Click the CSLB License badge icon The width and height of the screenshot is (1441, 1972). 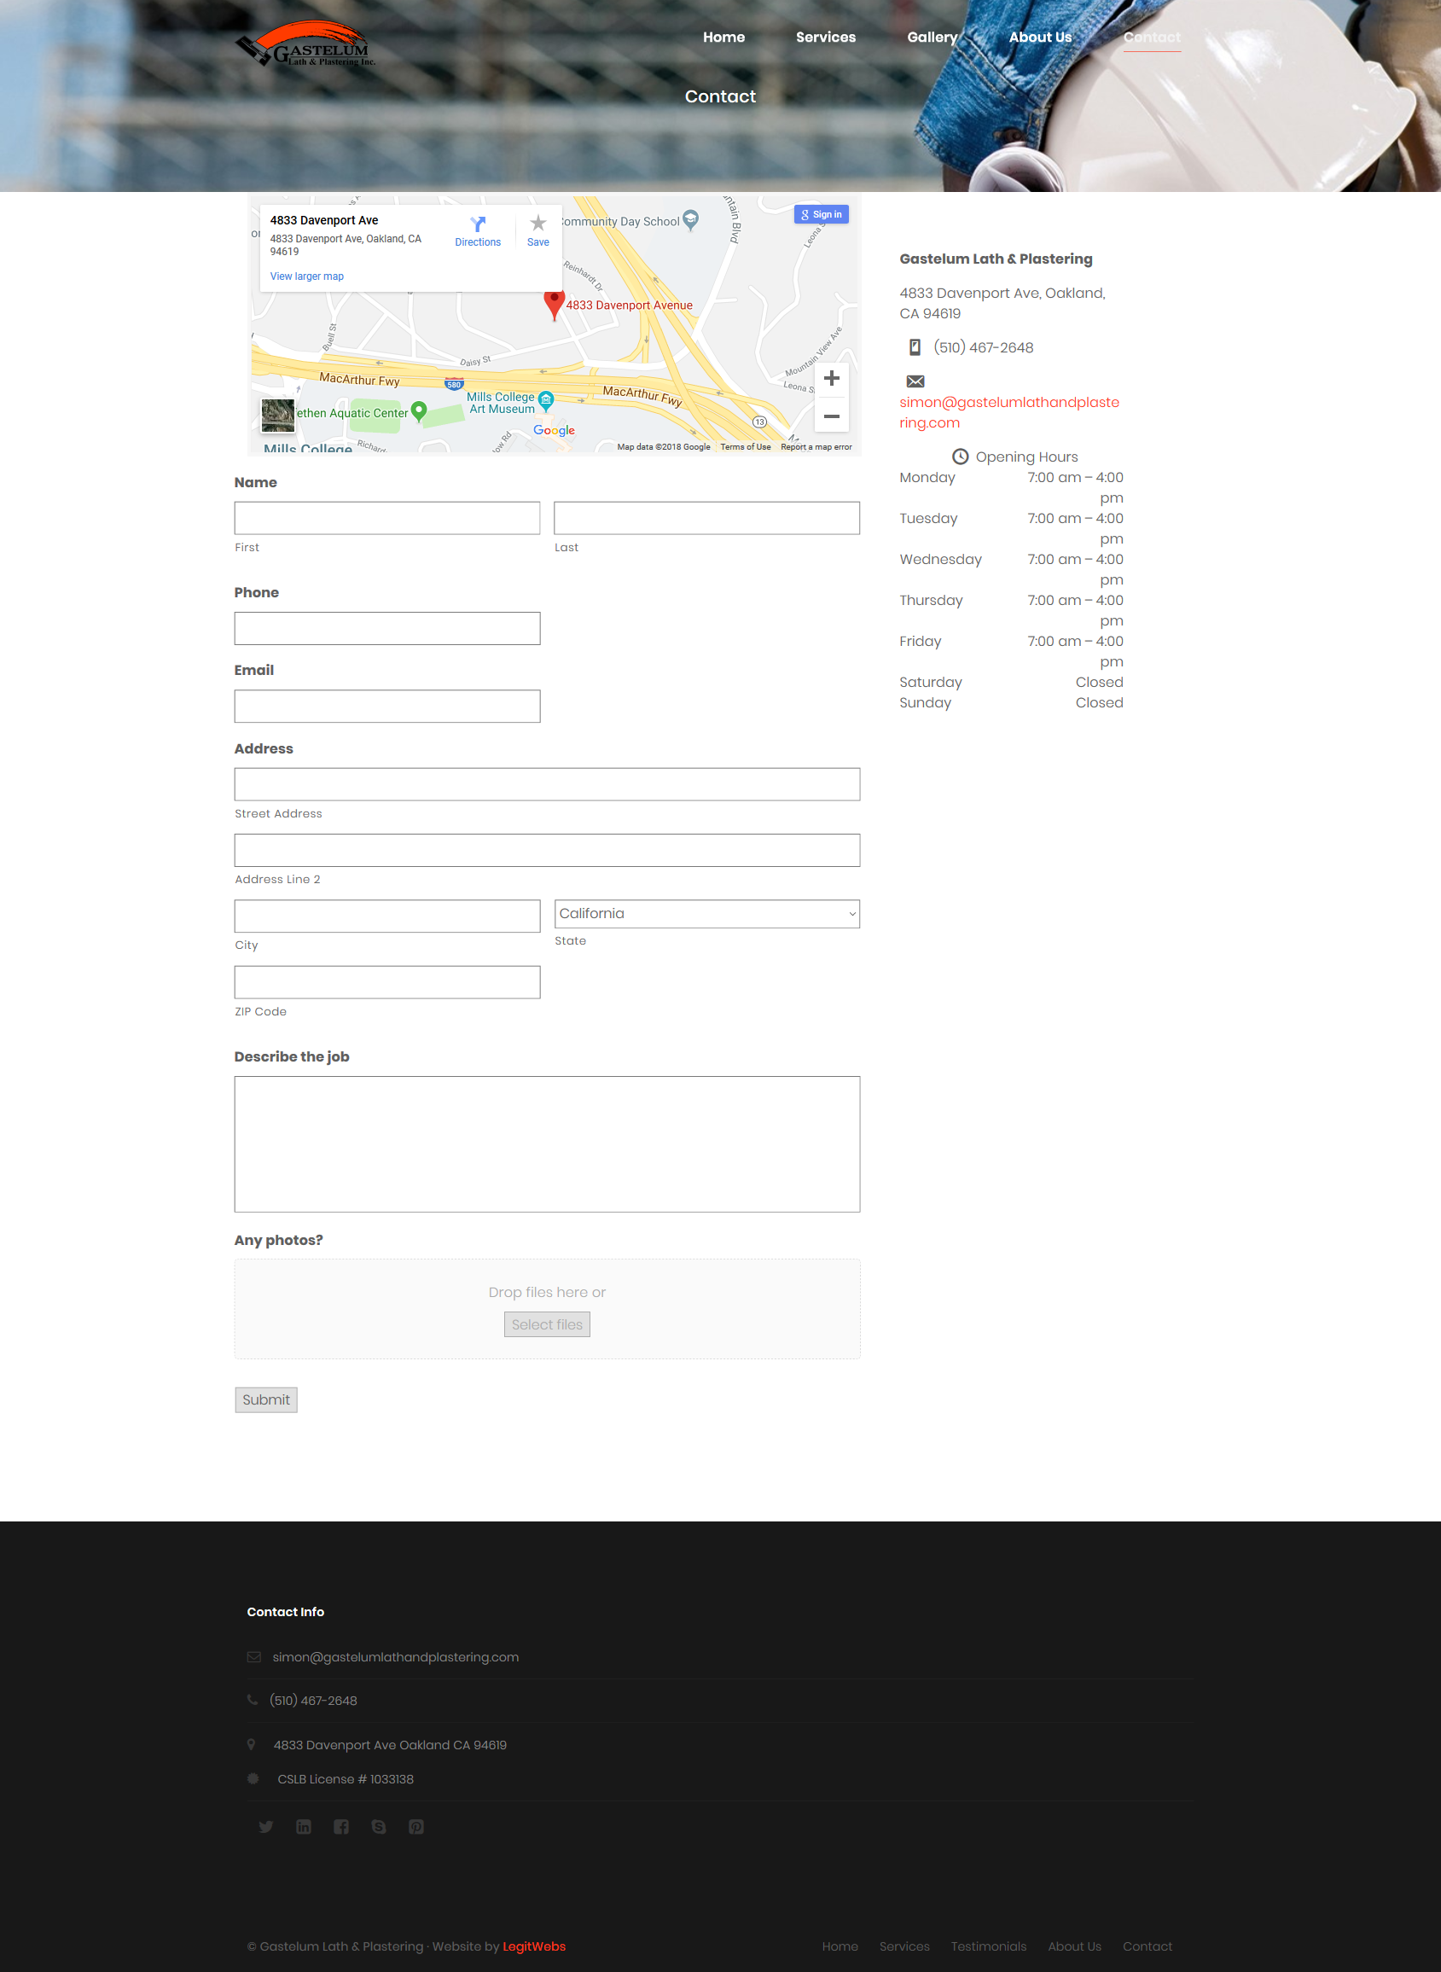253,1778
